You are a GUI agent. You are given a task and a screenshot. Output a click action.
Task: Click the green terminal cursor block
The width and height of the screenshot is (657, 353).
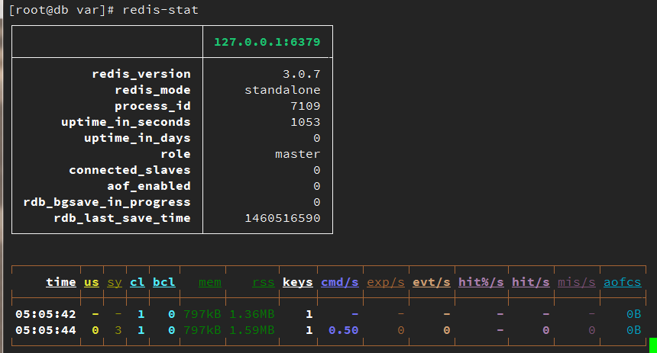(653, 345)
